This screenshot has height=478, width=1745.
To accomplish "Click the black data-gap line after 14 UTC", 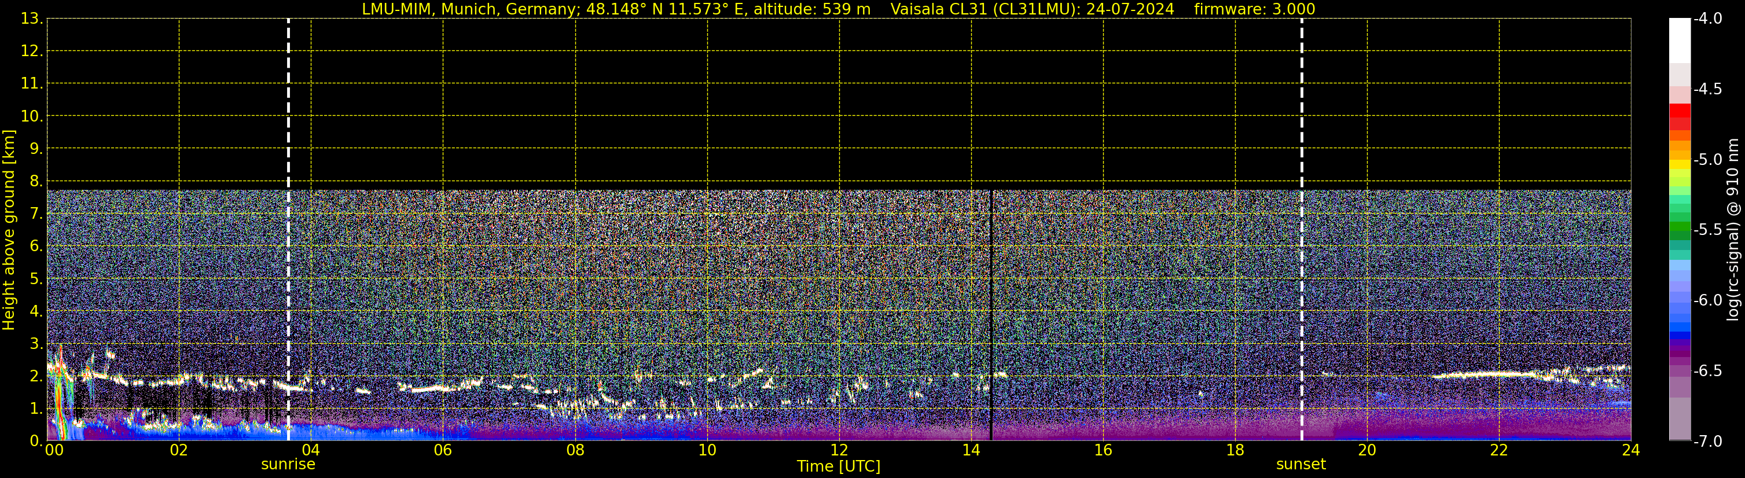I will pos(991,315).
